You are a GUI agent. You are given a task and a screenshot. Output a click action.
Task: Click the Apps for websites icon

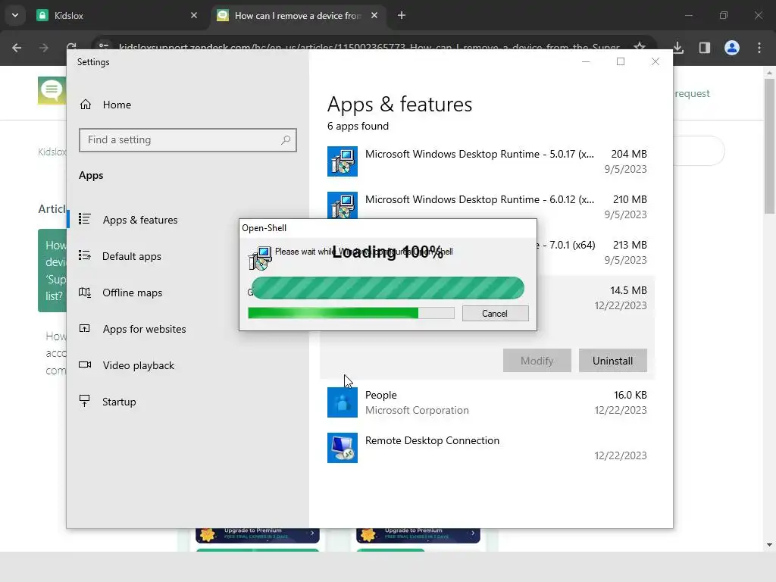tap(85, 328)
